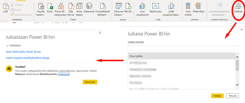This screenshot has height=103, width=245.
Task: Click the Julkaise publish button
Action: (238, 8)
